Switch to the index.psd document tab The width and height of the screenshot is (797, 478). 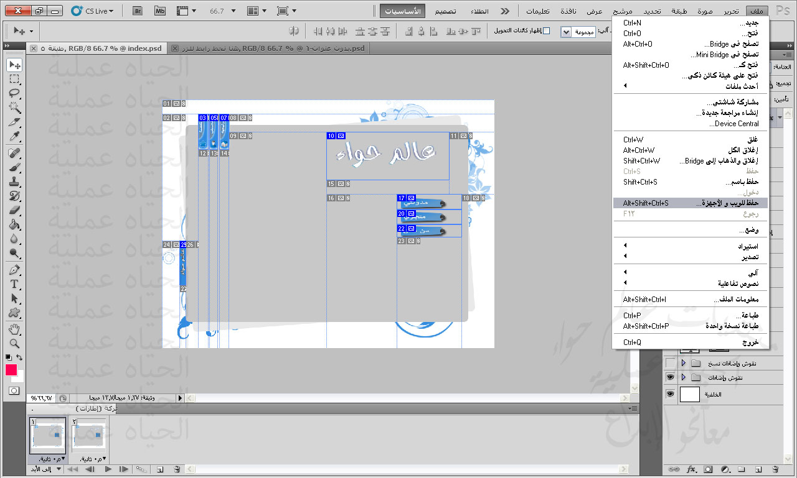point(100,48)
